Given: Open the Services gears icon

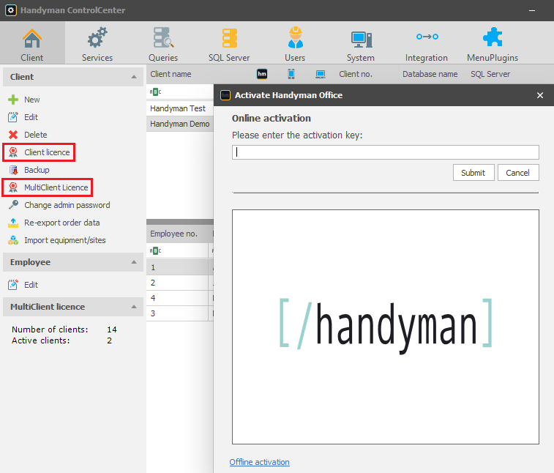Looking at the screenshot, I should [97, 37].
